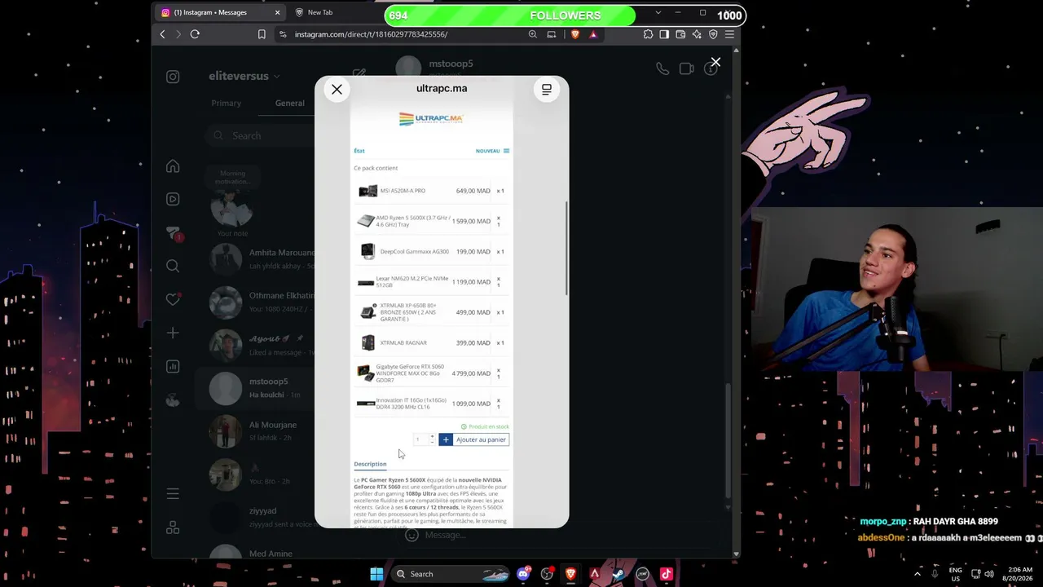Open Search from the Instagram sidebar
Image resolution: width=1043 pixels, height=587 pixels.
coord(173,266)
